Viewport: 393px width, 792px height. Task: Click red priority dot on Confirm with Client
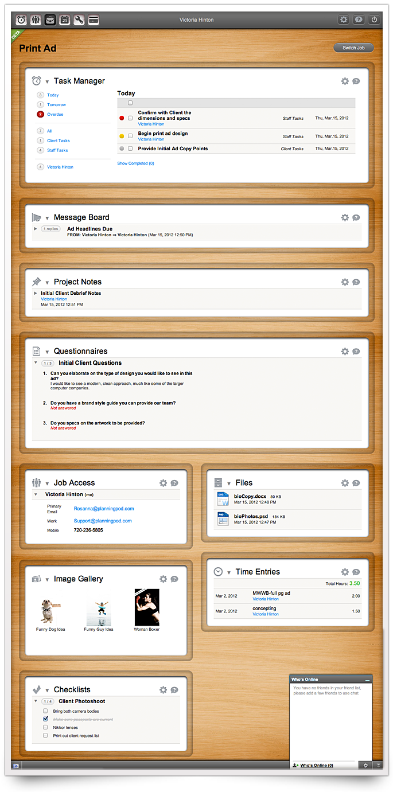(122, 118)
